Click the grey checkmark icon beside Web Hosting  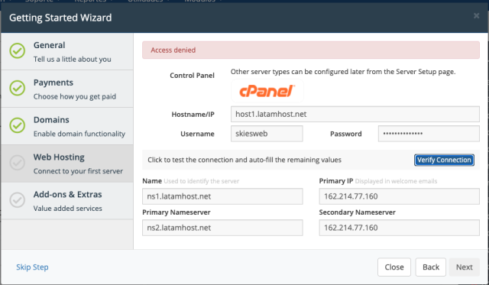pyautogui.click(x=17, y=163)
